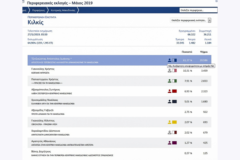Open the 'Επιλέξτε περιφερειακή ενότητα' dropdown

188,20
